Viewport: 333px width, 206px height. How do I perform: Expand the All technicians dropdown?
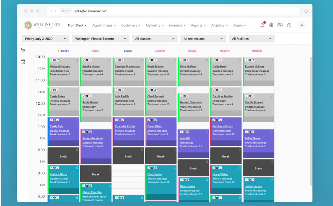pos(203,39)
